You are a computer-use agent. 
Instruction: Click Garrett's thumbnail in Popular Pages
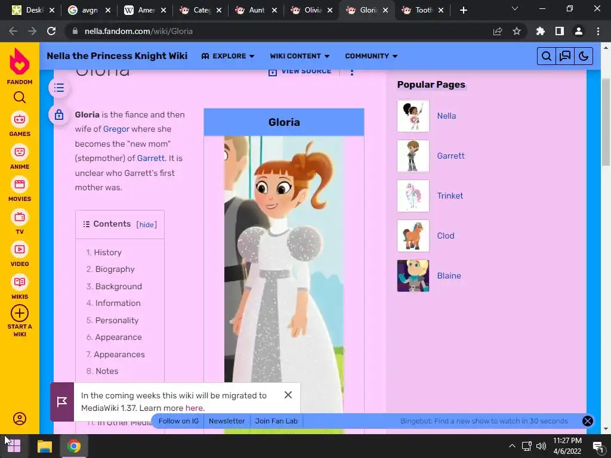click(x=413, y=156)
